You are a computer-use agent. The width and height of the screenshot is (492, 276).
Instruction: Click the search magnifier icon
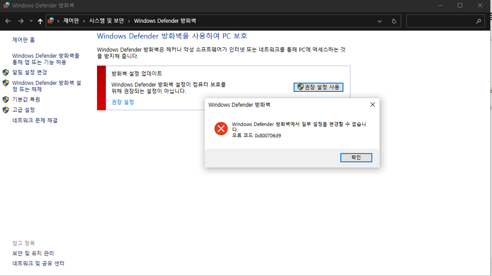click(x=478, y=21)
